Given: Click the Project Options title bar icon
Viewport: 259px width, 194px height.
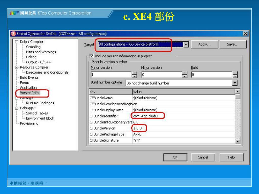Looking at the screenshot, I should [13, 34].
